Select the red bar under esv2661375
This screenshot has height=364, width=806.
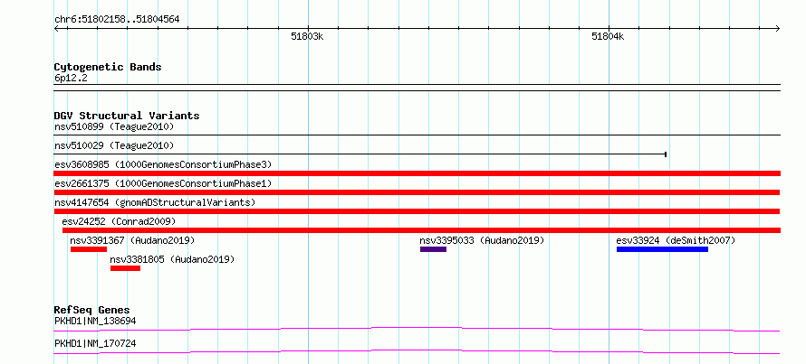pos(417,192)
